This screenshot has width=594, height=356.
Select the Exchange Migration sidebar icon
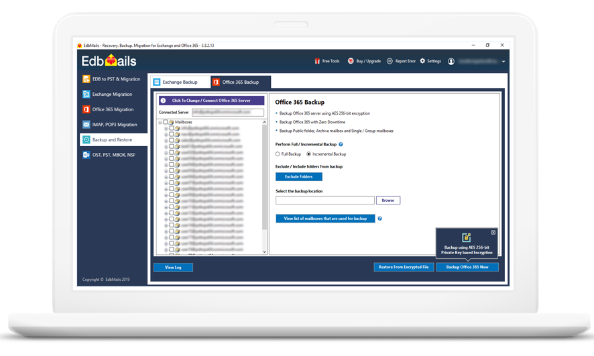click(x=86, y=94)
